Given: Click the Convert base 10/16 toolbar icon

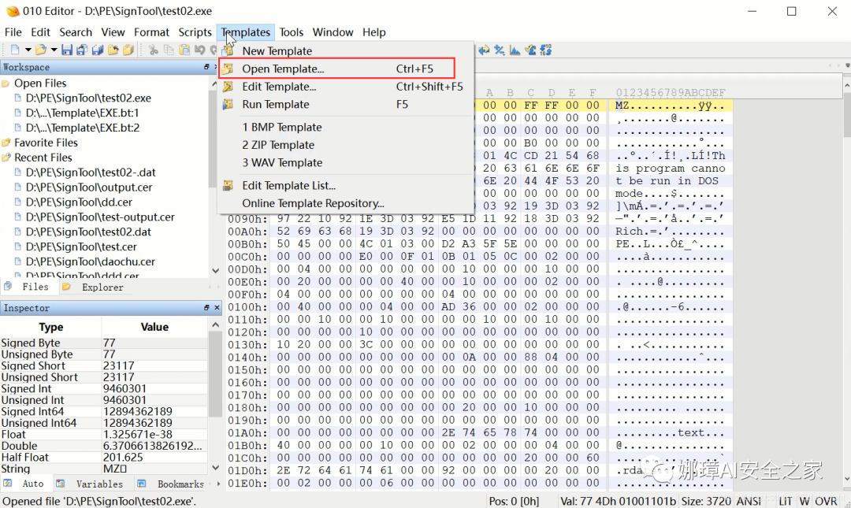Looking at the screenshot, I should 545,50.
